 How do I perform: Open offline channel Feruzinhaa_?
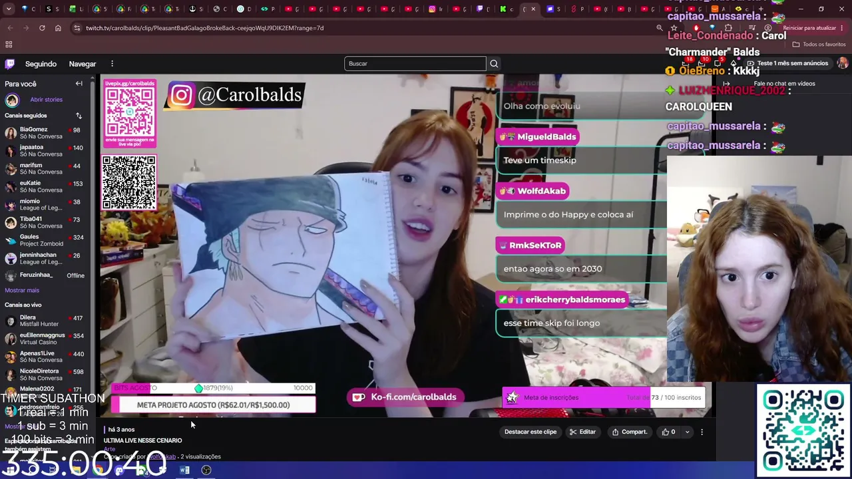pos(44,275)
